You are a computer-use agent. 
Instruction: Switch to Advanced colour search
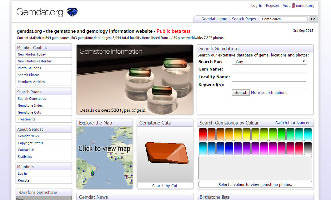[293, 123]
